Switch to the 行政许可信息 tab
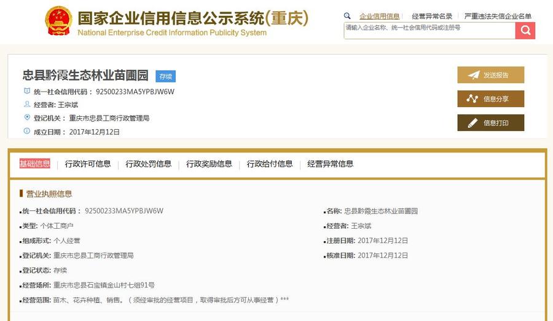This screenshot has width=553, height=321. pos(88,164)
